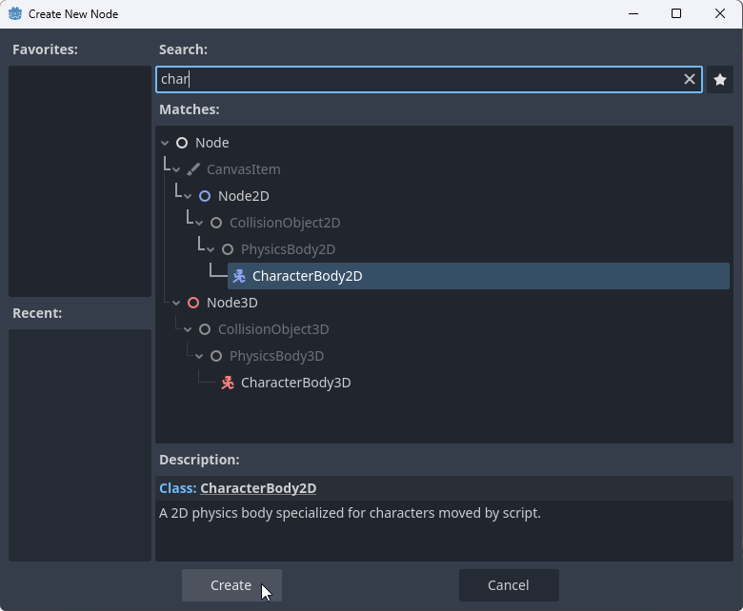743x611 pixels.
Task: Clear the search text with X icon
Action: point(690,79)
